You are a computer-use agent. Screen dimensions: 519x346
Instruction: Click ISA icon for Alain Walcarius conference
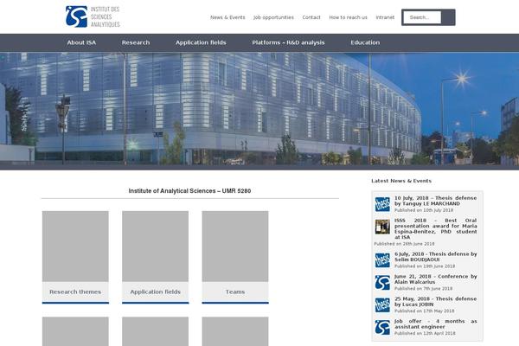pyautogui.click(x=382, y=283)
